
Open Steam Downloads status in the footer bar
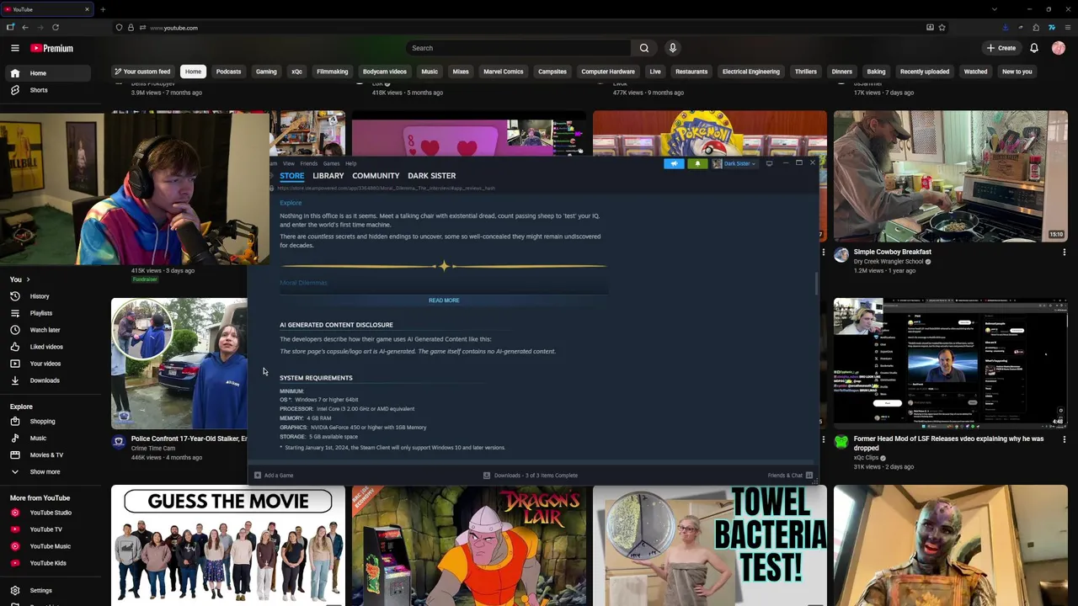point(531,476)
